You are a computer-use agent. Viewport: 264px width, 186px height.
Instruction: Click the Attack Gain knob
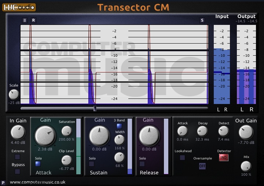(45, 135)
